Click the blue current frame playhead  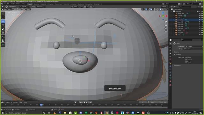tap(41, 105)
